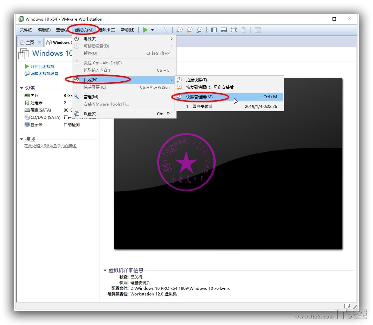
Task: Toggle the thumbnail bar view icon
Action: pyautogui.click(x=224, y=30)
